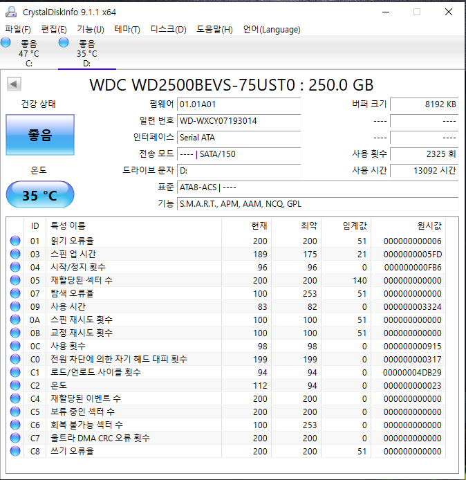Select raw value 00000004DB29
The height and width of the screenshot is (480, 466).
412,373
